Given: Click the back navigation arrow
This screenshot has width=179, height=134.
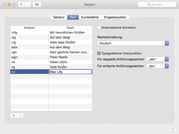Looking at the screenshot, I should coord(22,5).
